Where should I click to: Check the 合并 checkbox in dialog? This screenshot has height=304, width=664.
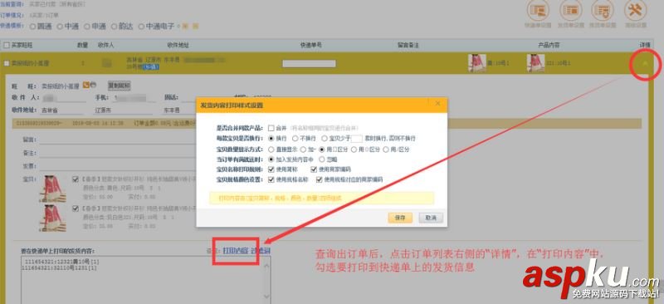[x=271, y=128]
